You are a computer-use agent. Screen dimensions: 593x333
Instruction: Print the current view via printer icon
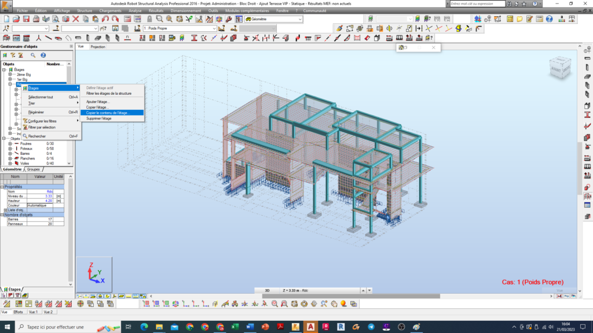coord(35,20)
